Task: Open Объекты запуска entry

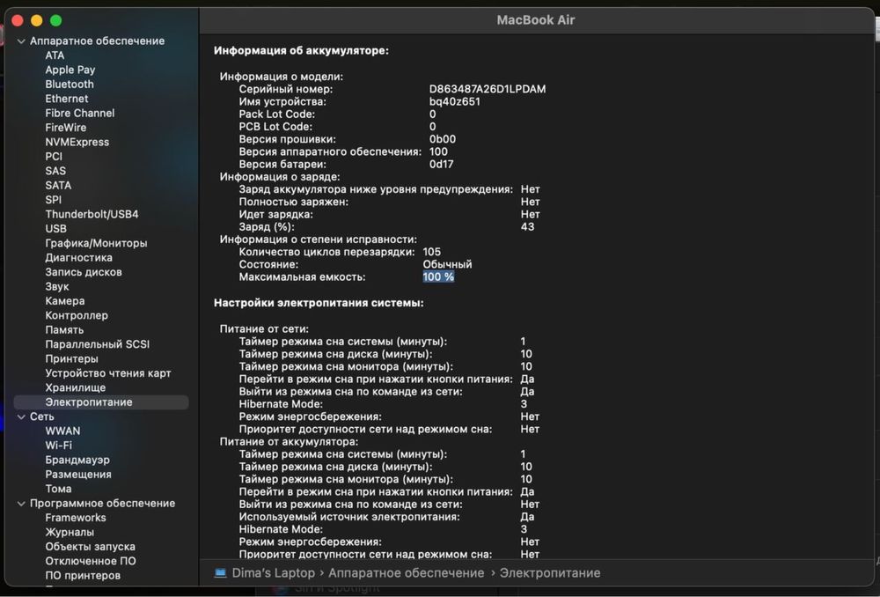Action: [x=90, y=547]
